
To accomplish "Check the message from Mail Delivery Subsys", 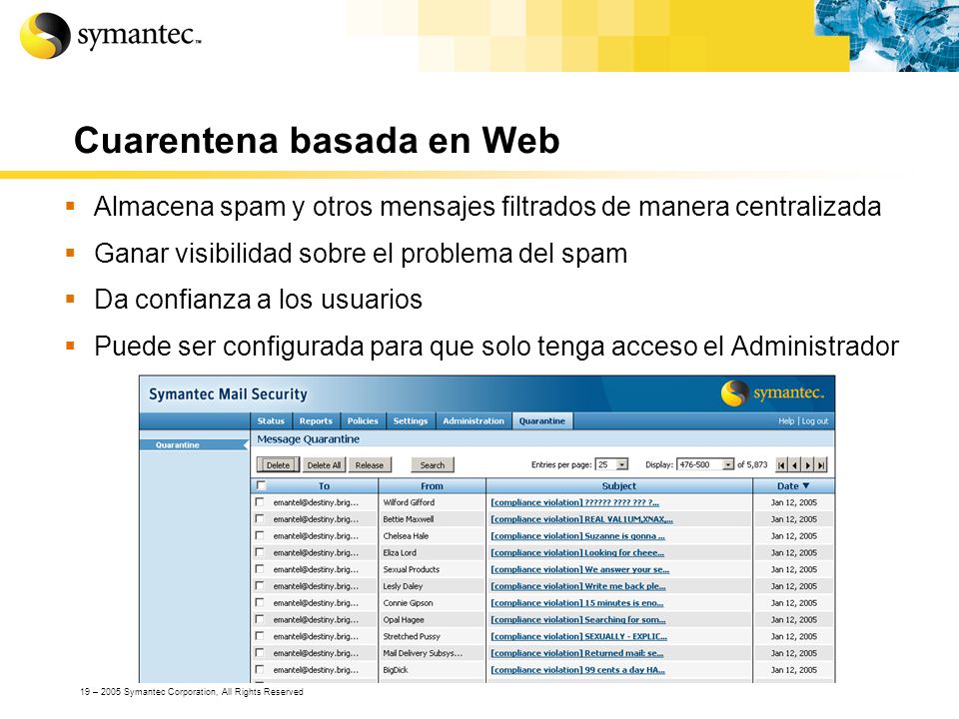I will 260,653.
